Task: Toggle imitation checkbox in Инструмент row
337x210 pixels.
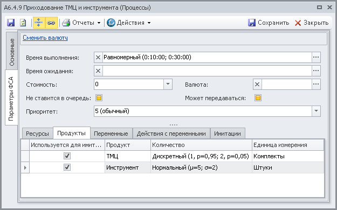Action: (67, 167)
